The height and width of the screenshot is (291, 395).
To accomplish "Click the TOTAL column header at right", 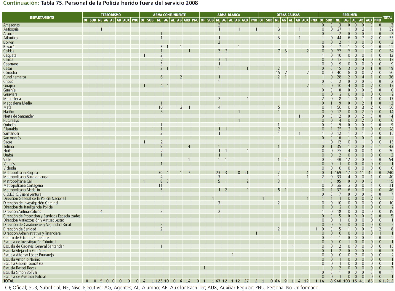I will pos(388,18).
